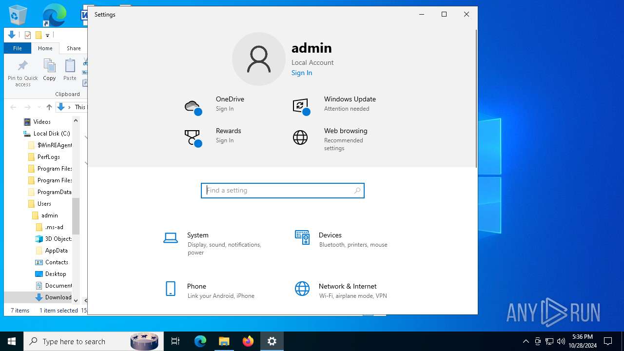
Task: Switch to the Home tab in File Explorer
Action: click(45, 48)
